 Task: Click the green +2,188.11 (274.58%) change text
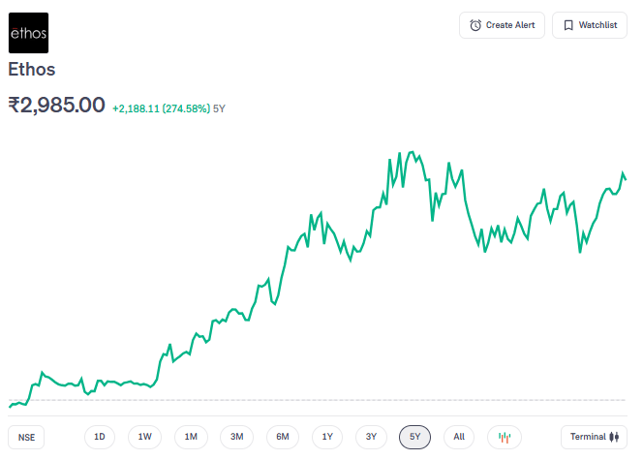coord(161,108)
